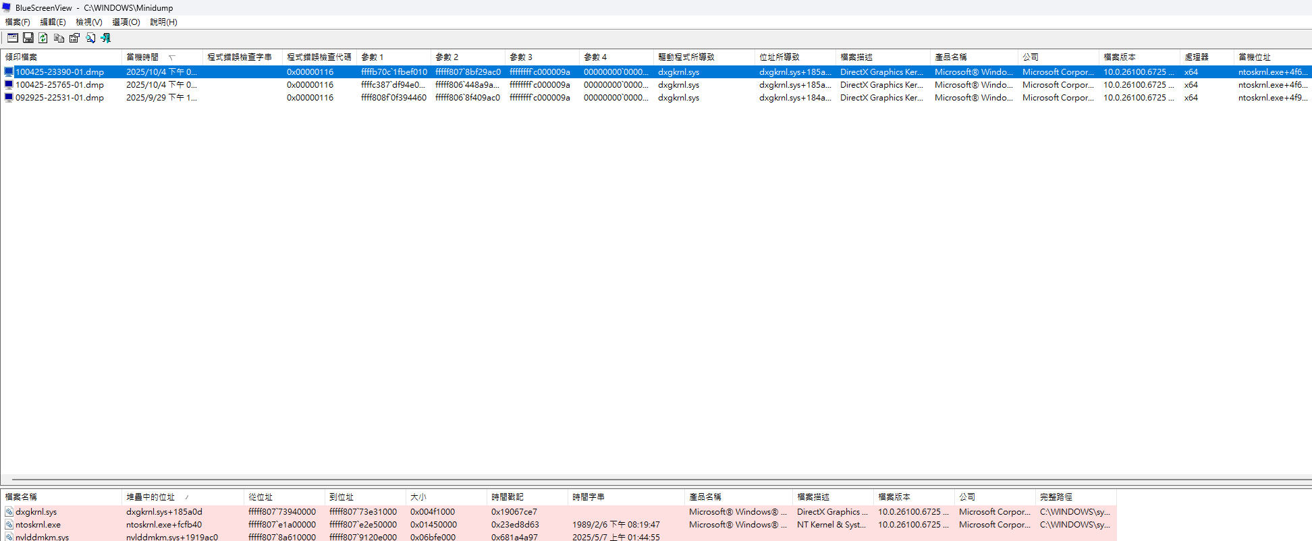Click time stamp 0x19067ce7

[514, 511]
